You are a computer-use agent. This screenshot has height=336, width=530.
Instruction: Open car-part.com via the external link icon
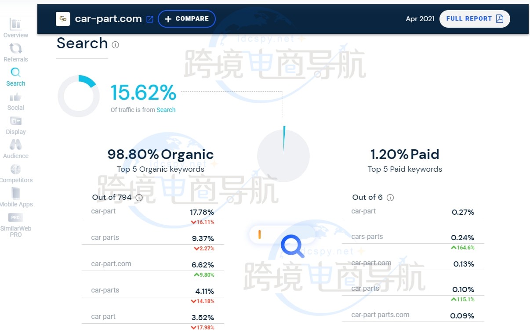(149, 19)
